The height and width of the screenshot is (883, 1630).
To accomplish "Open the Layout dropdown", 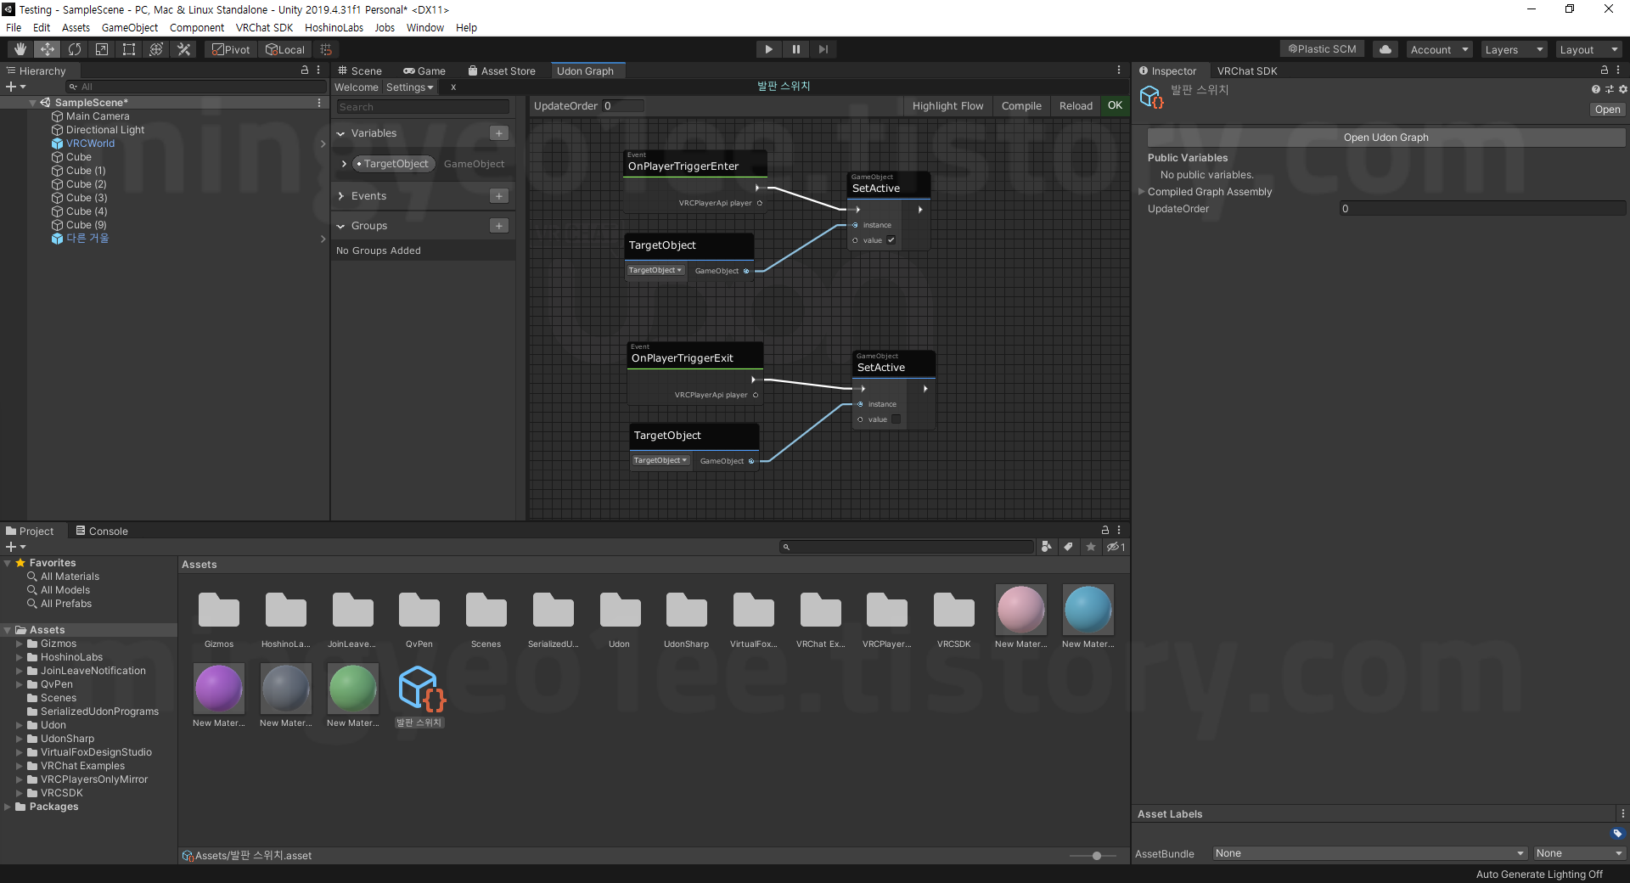I will click(x=1588, y=49).
